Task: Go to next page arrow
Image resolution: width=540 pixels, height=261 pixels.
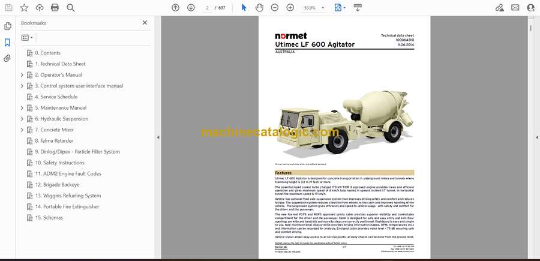Action: 191,8
